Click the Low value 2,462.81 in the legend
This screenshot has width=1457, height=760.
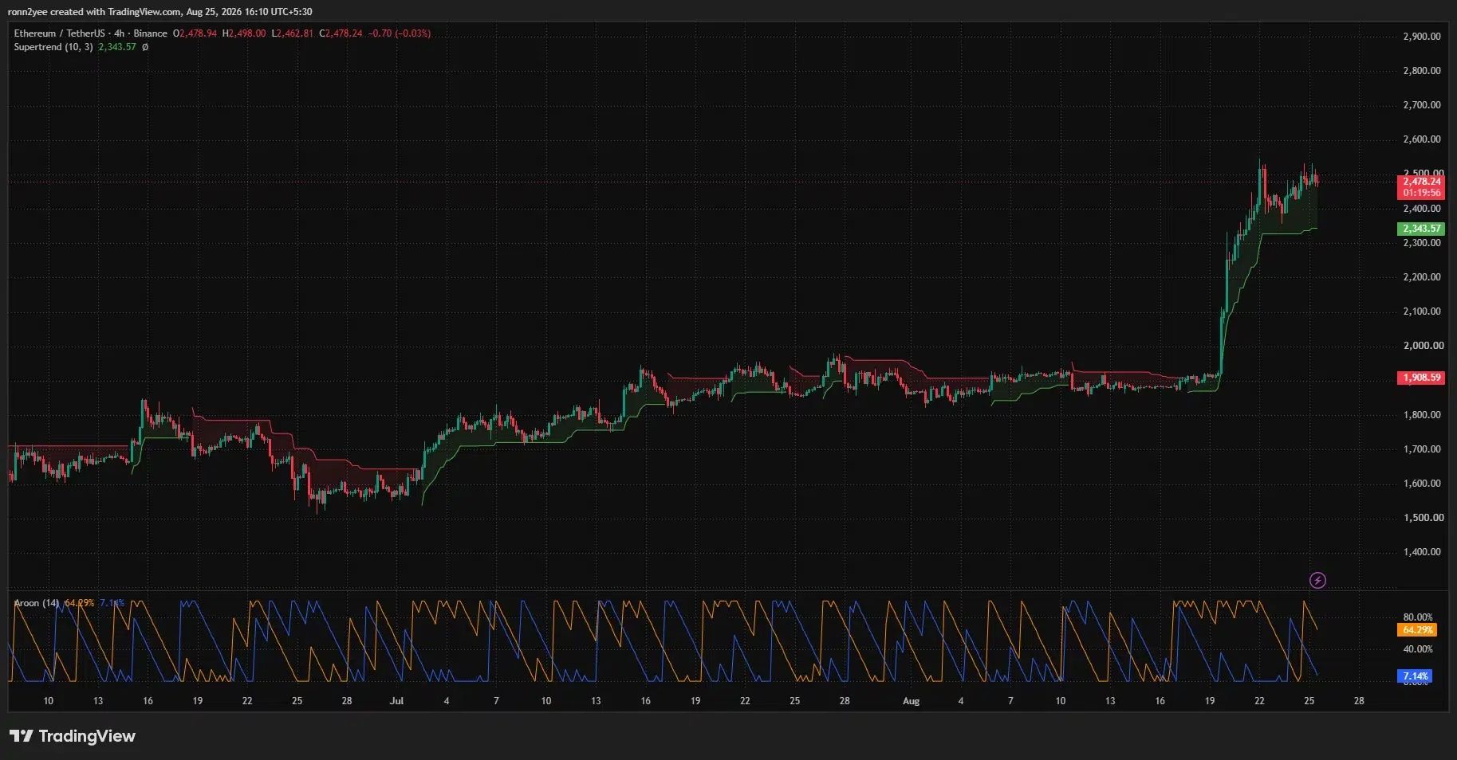[295, 33]
